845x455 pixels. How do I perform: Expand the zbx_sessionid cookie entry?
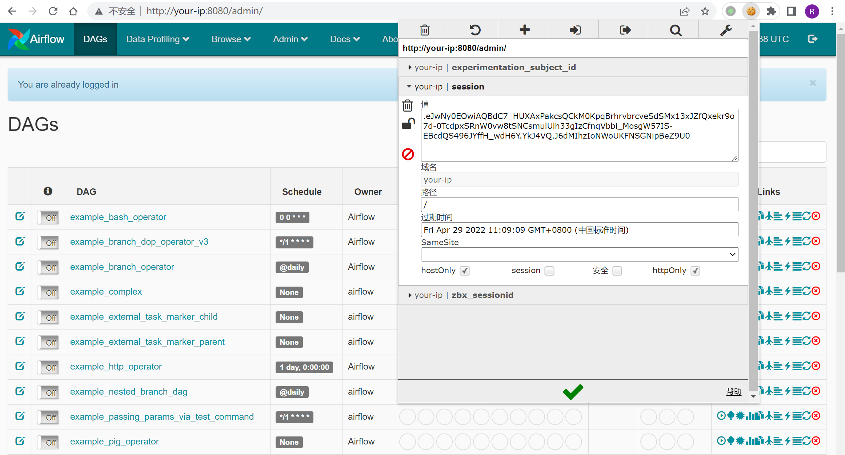pyautogui.click(x=482, y=295)
